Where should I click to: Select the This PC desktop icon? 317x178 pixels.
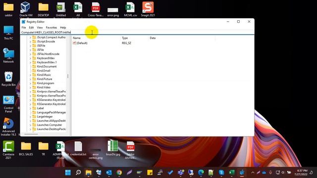[x=8, y=33]
